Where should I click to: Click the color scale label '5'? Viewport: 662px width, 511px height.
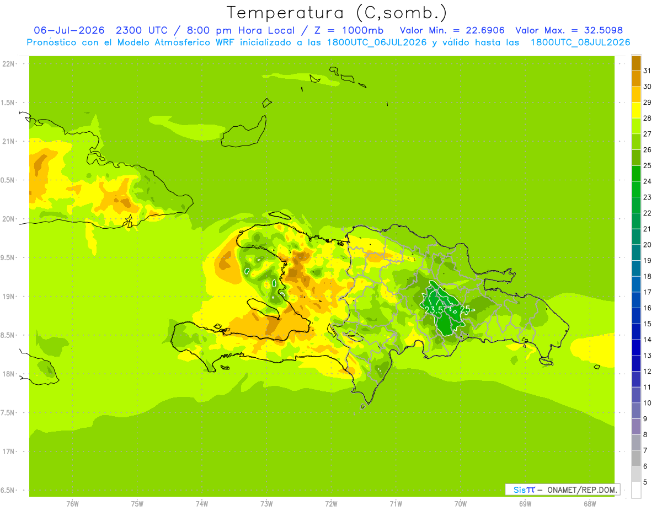pos(645,482)
